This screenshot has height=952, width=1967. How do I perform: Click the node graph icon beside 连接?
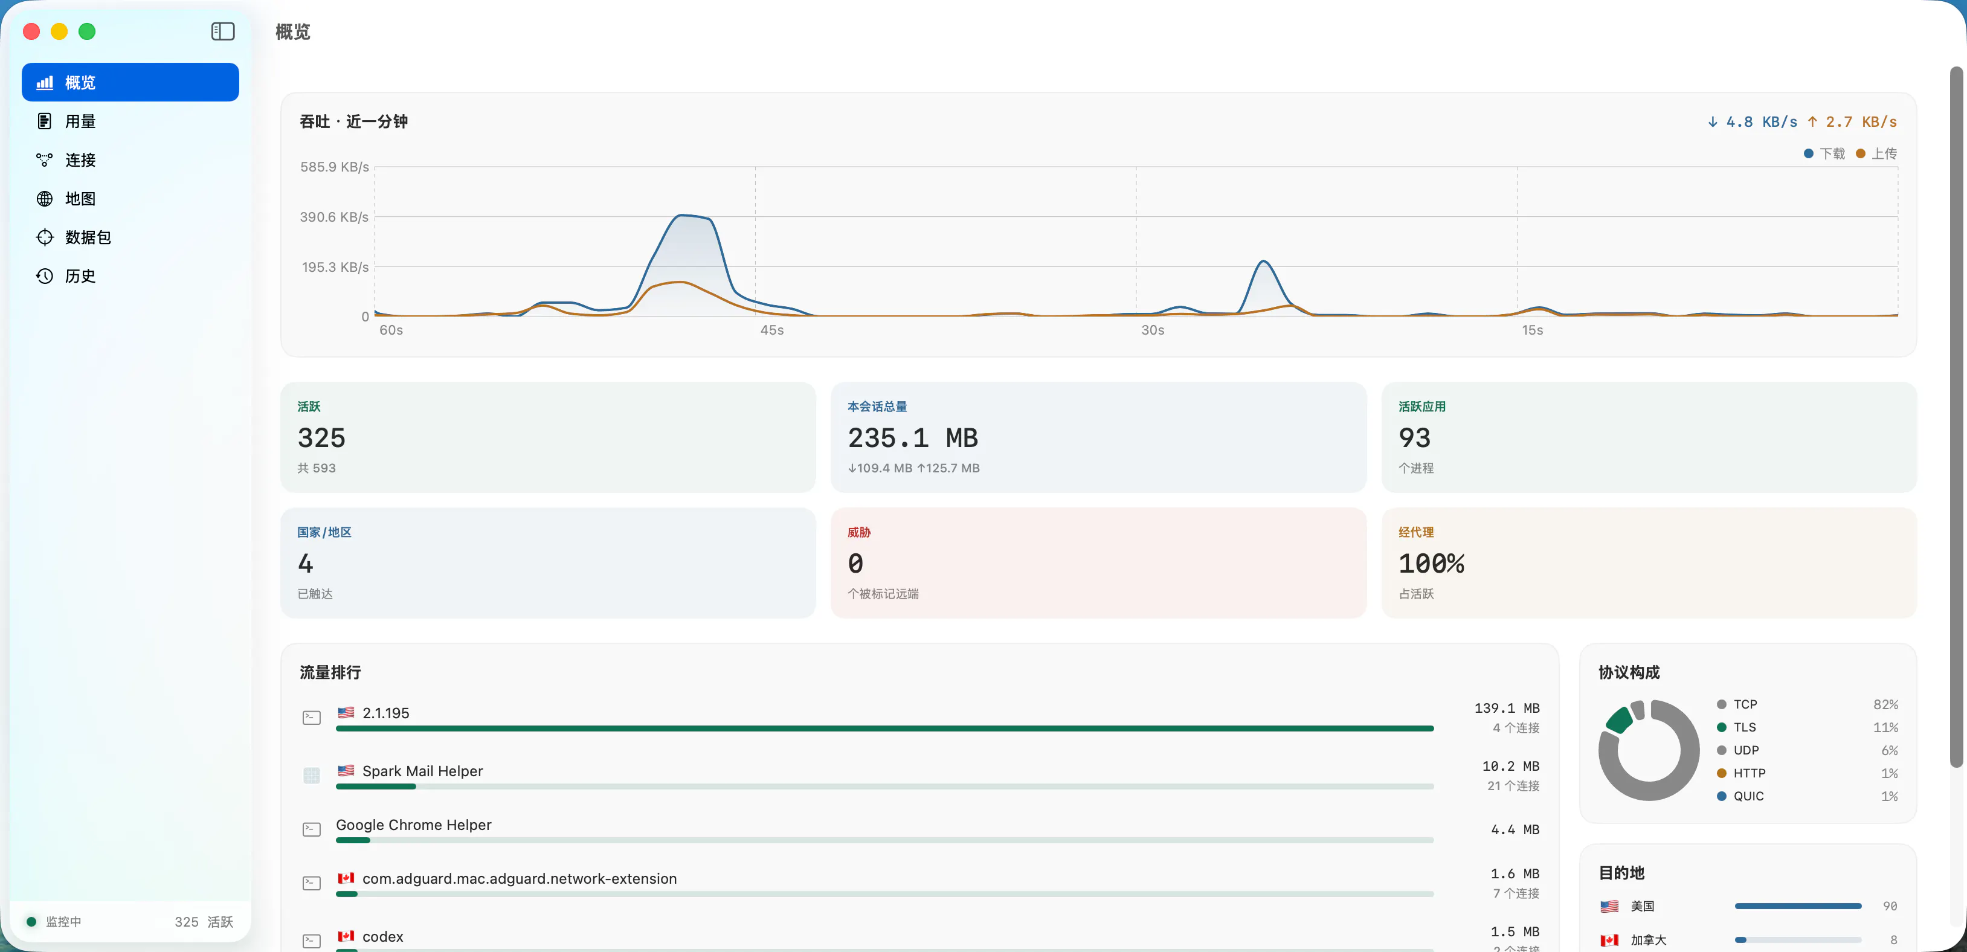coord(45,160)
